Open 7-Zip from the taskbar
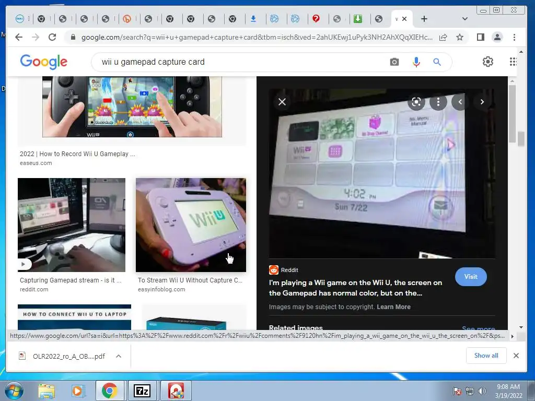 (142, 391)
